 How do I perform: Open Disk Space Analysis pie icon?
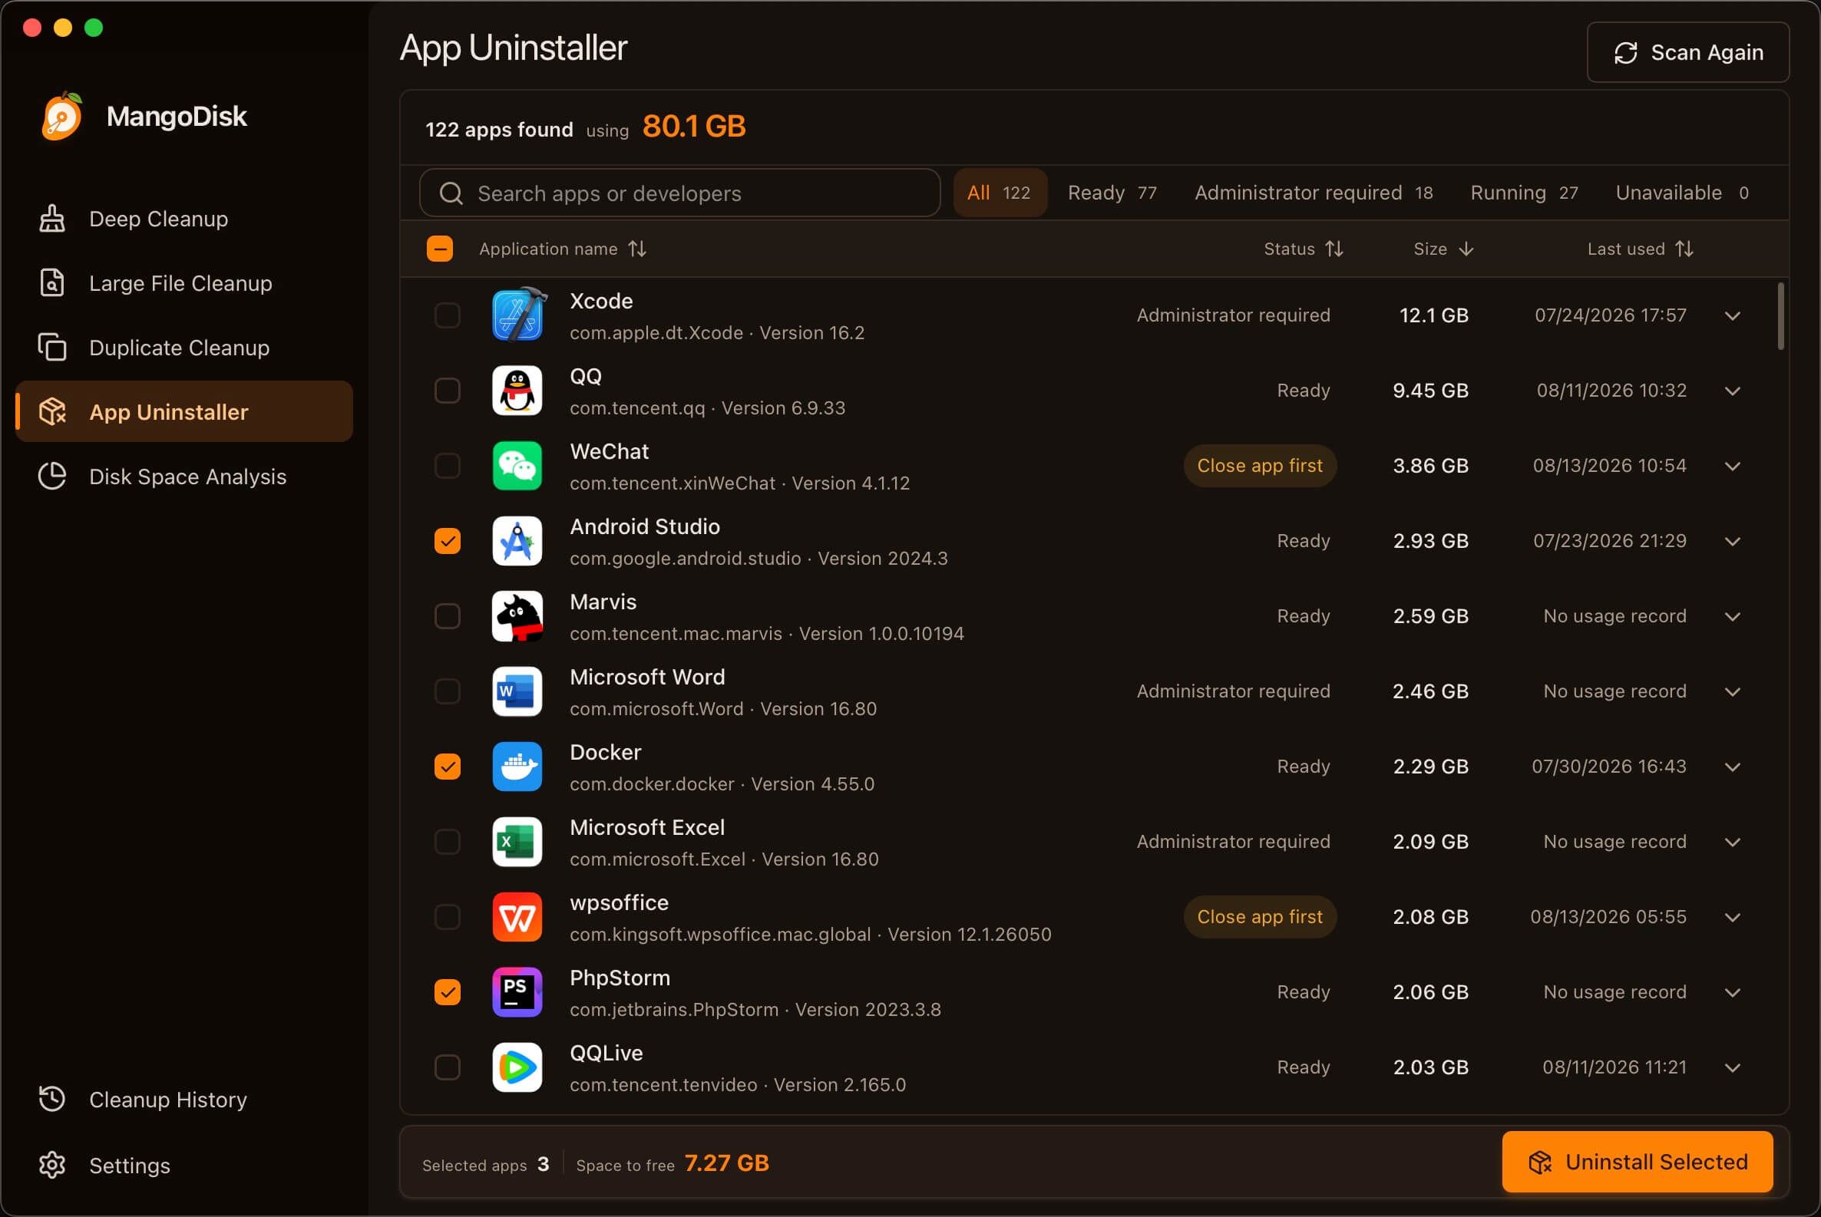point(52,477)
